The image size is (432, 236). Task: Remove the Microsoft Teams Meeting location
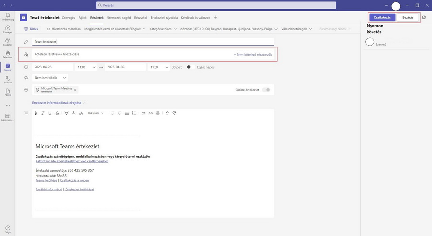(75, 90)
